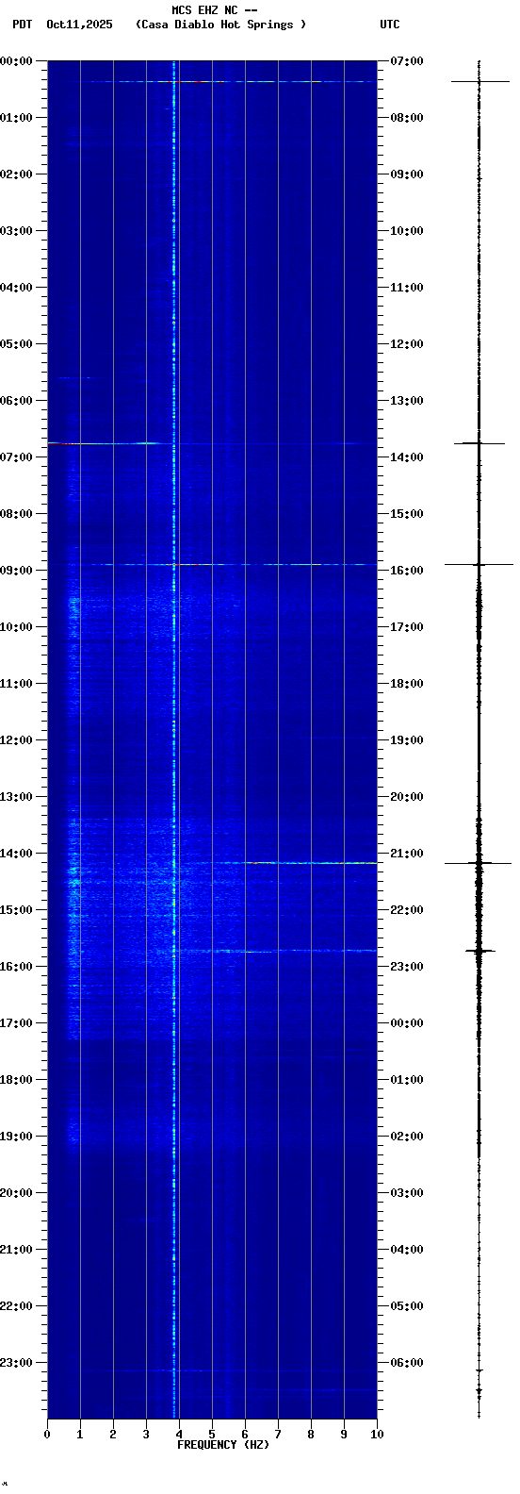Click the UTC time label 18:00

click(407, 684)
